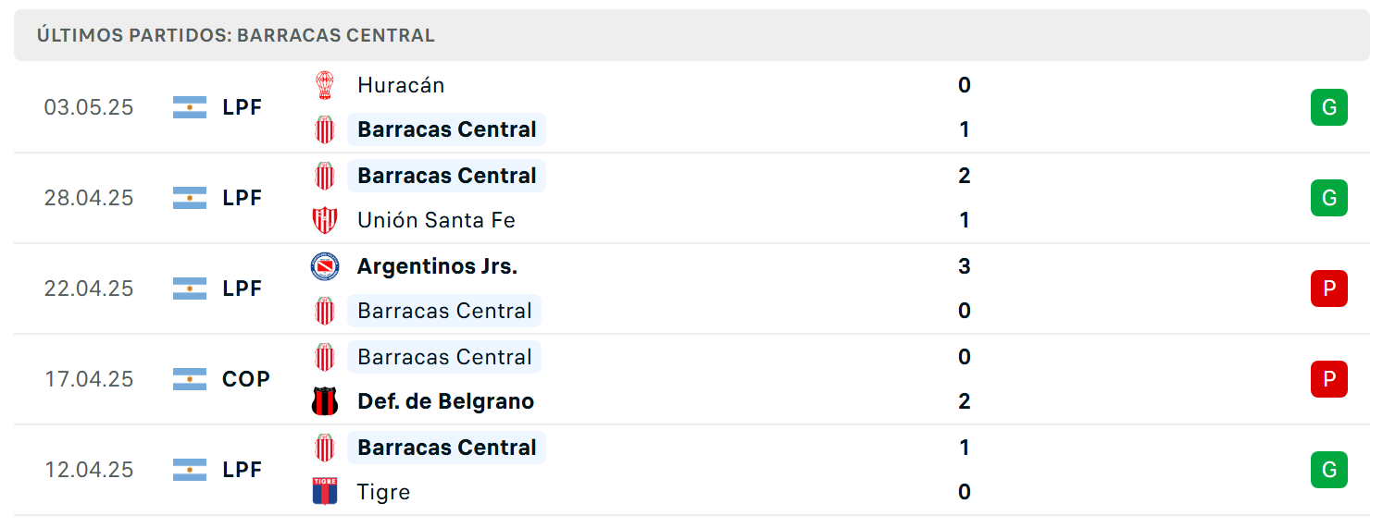The image size is (1383, 528).
Task: Click Barracas Central crest in 12.04.25 match
Action: pos(324,448)
